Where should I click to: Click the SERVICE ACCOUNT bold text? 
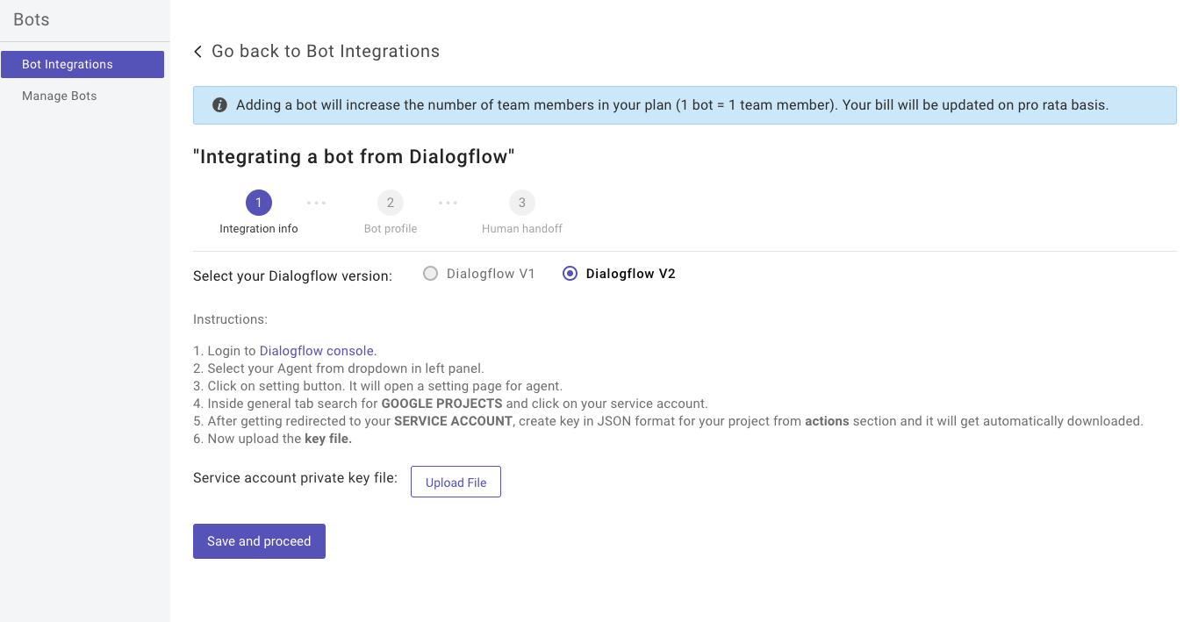click(x=453, y=421)
